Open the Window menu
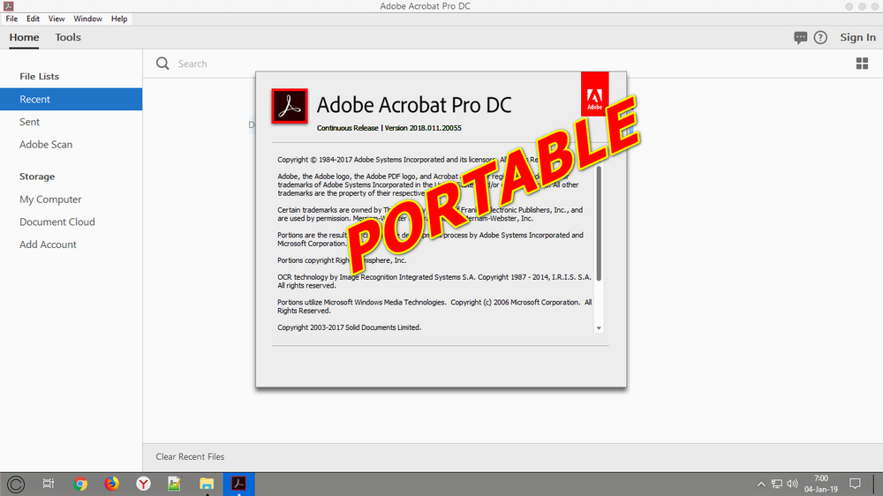Screen dimensions: 883x496 pos(87,19)
